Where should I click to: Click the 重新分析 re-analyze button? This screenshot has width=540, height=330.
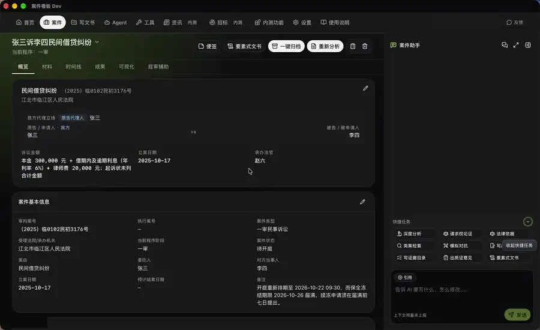(x=325, y=46)
